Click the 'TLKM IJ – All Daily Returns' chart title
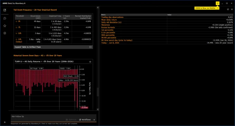 point(44,61)
